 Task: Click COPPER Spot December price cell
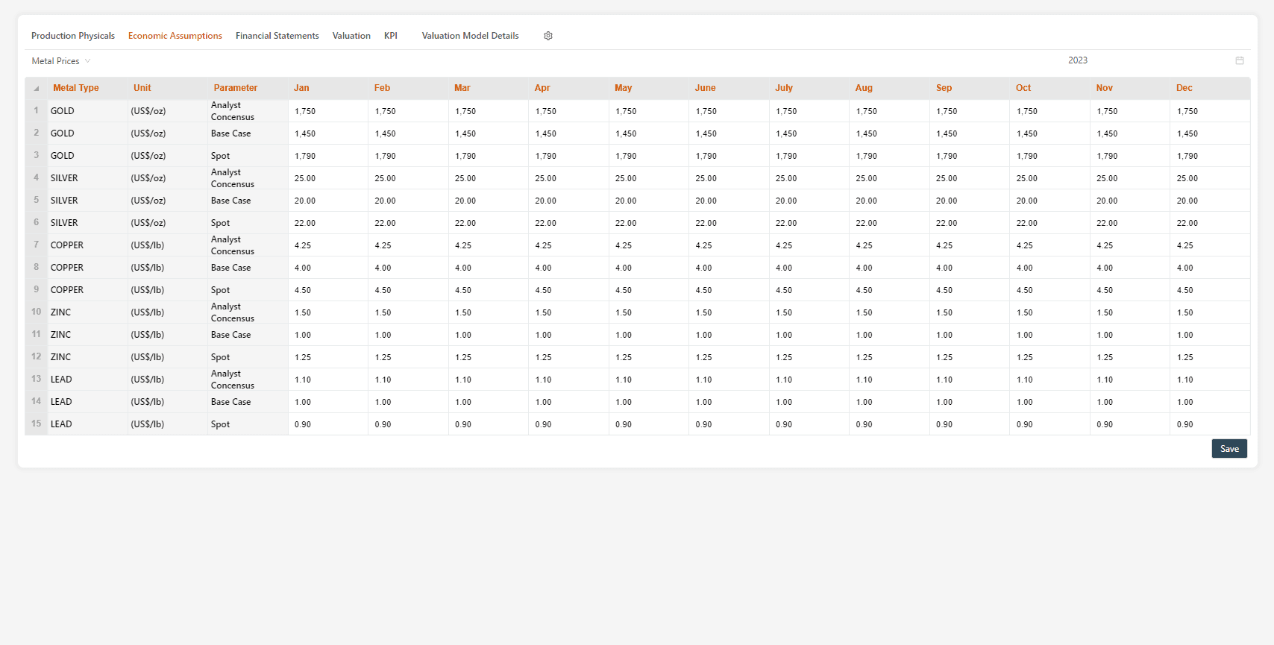coord(1209,290)
